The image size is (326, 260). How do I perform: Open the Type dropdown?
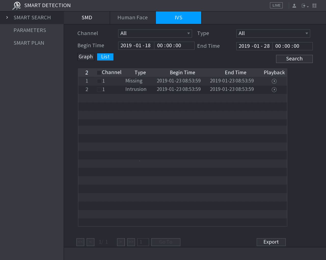[x=273, y=34]
